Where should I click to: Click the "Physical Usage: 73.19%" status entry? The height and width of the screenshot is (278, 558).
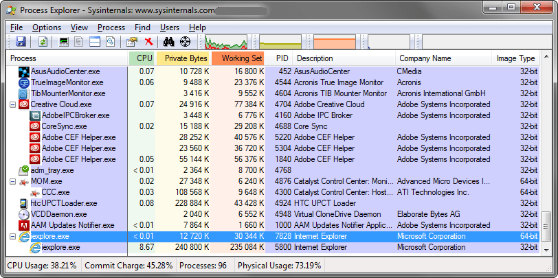[280, 266]
